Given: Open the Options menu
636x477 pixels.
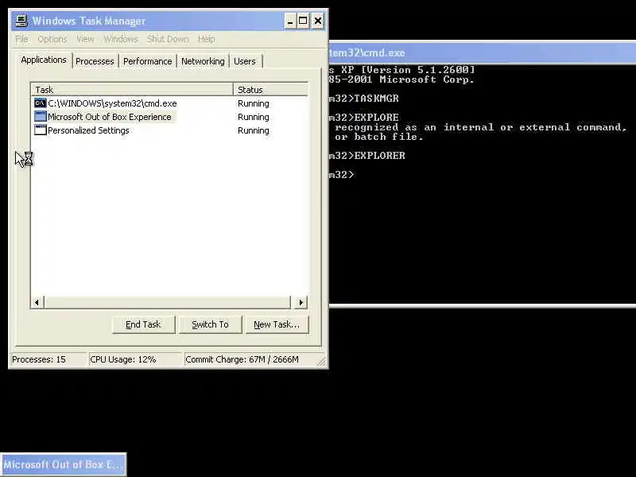Looking at the screenshot, I should [x=52, y=39].
